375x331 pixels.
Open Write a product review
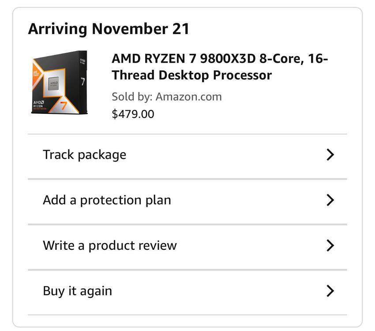[x=110, y=246]
